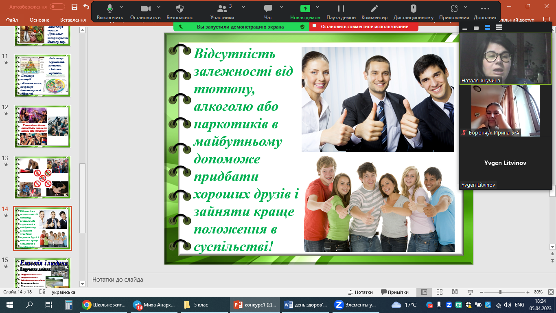Click slide editor next slide arrow

[552, 261]
